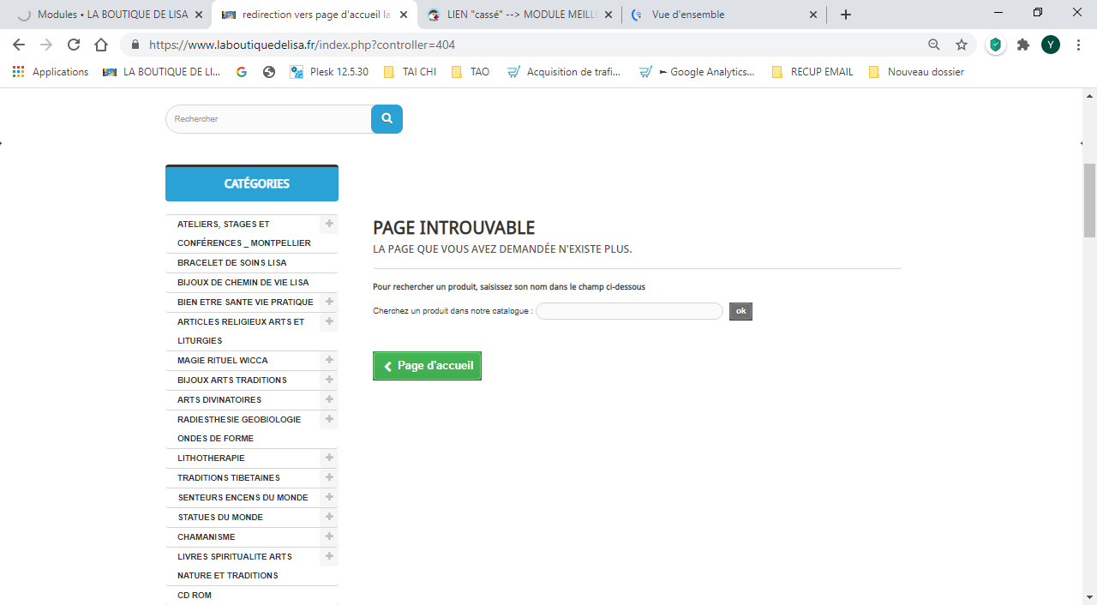Open the Y profile avatar
1097x605 pixels.
point(1051,45)
